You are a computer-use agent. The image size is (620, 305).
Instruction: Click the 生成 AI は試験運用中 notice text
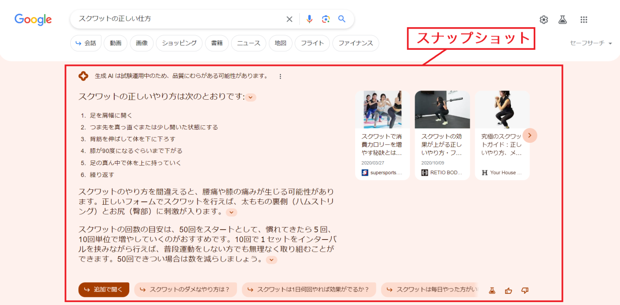pyautogui.click(x=181, y=76)
